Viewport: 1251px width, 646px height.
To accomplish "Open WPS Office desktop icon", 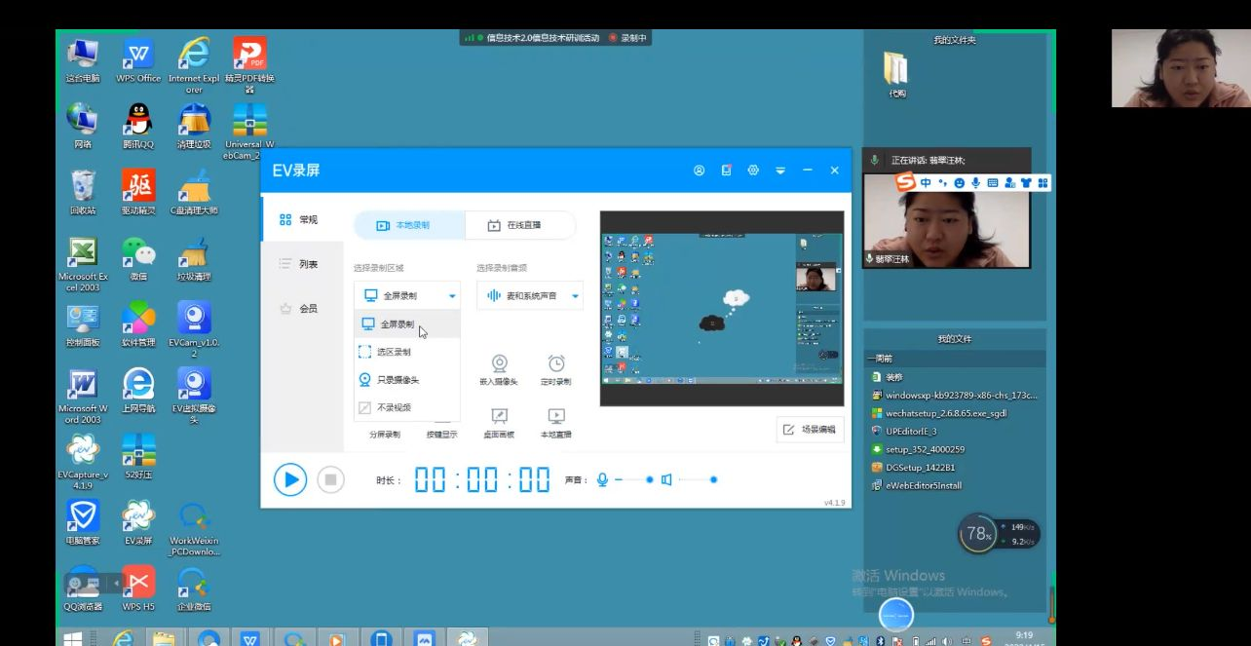I will click(138, 58).
